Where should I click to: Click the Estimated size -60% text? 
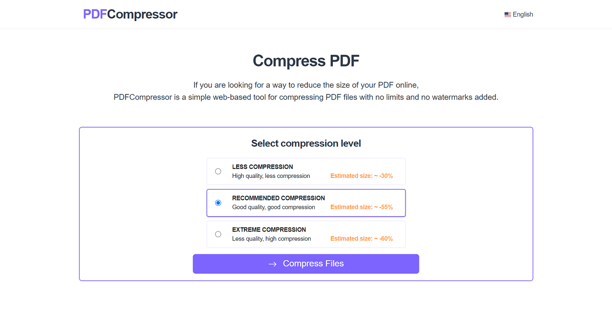(361, 239)
